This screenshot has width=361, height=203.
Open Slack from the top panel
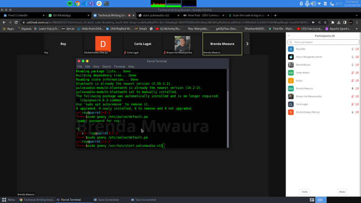click(99, 3)
